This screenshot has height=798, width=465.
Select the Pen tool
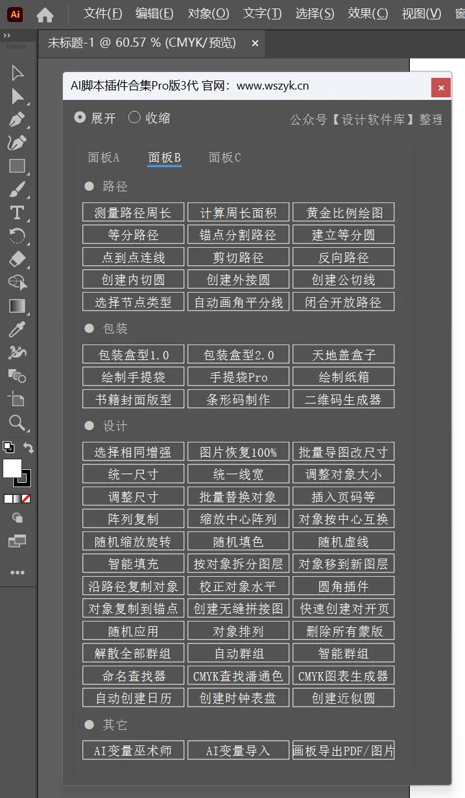pyautogui.click(x=18, y=119)
